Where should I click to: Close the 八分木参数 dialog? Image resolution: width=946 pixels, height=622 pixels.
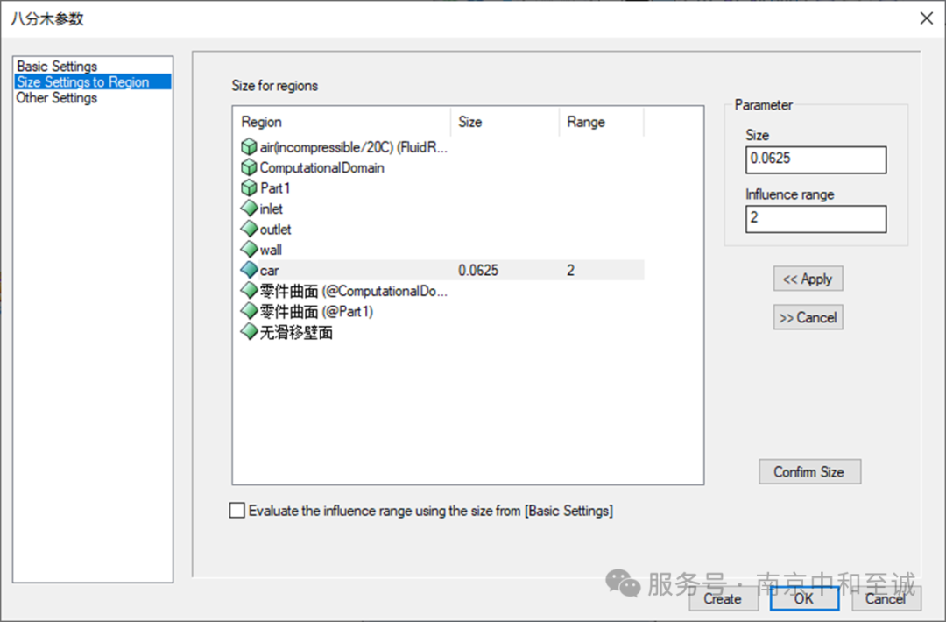click(926, 18)
